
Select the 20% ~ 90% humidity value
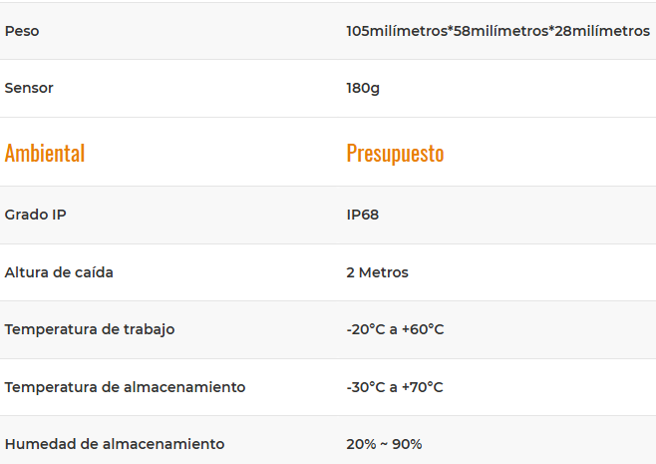tap(384, 444)
